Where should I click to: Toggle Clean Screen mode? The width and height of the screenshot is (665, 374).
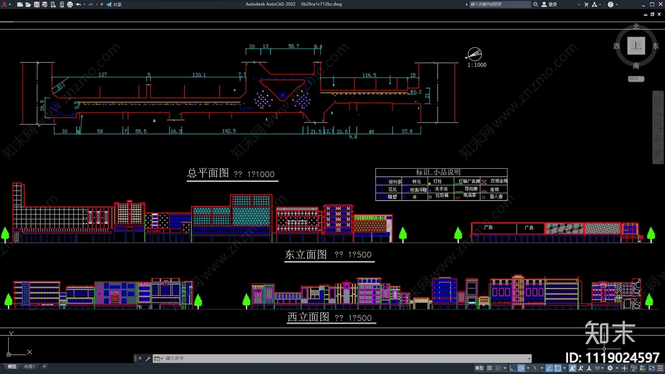[x=652, y=368]
